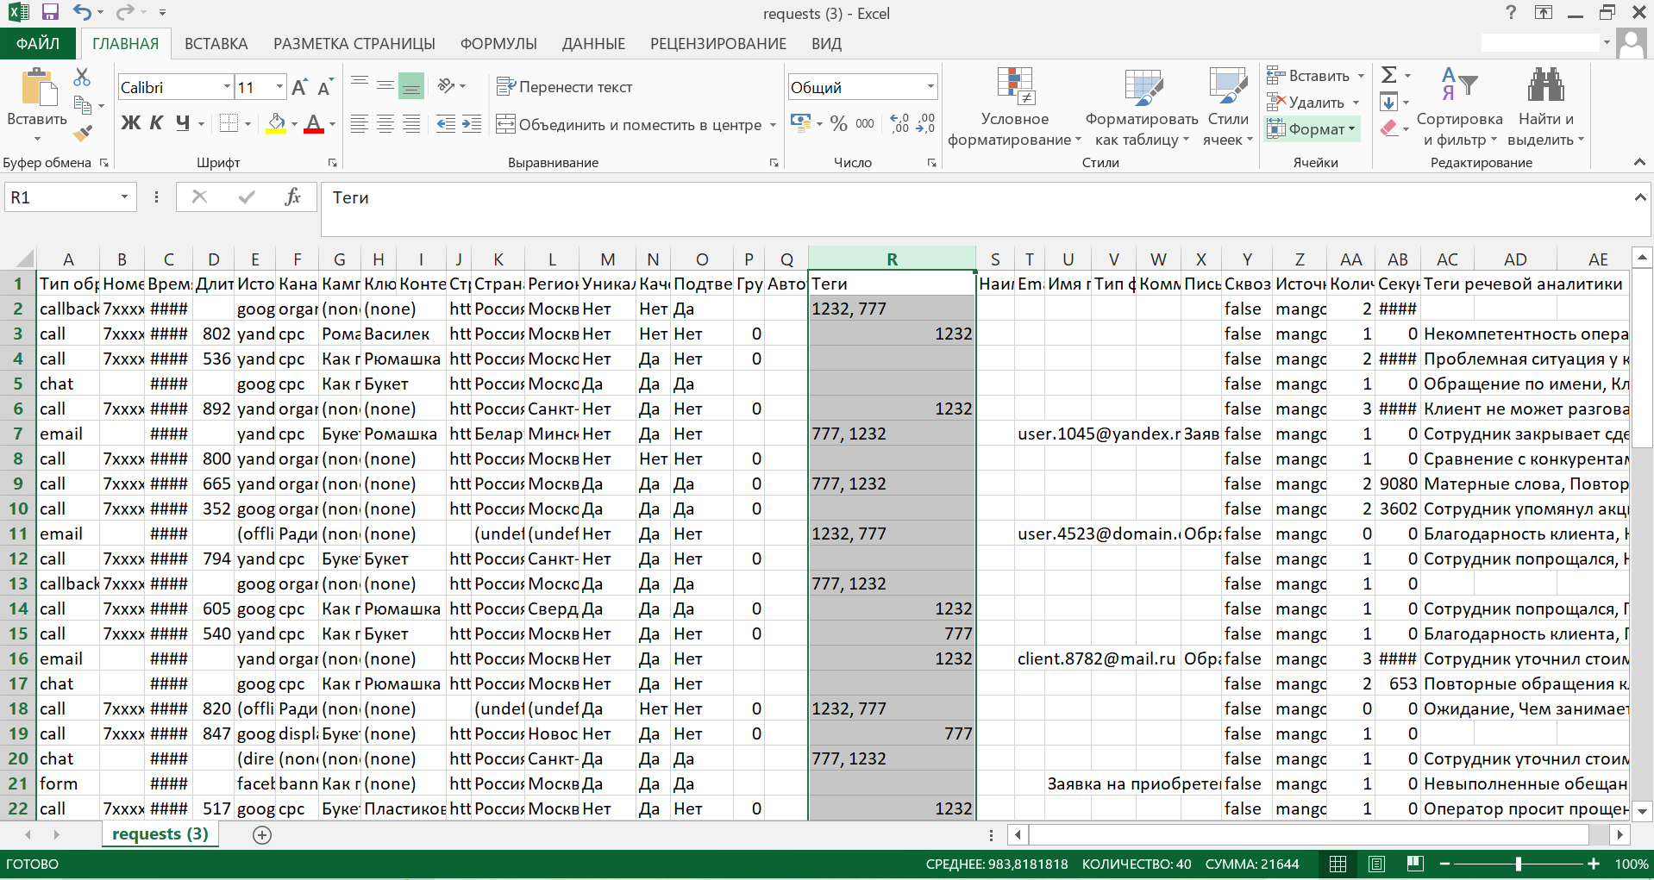Switch to РАЗМЕТКА СТРАНИЦЫ tab

point(354,44)
